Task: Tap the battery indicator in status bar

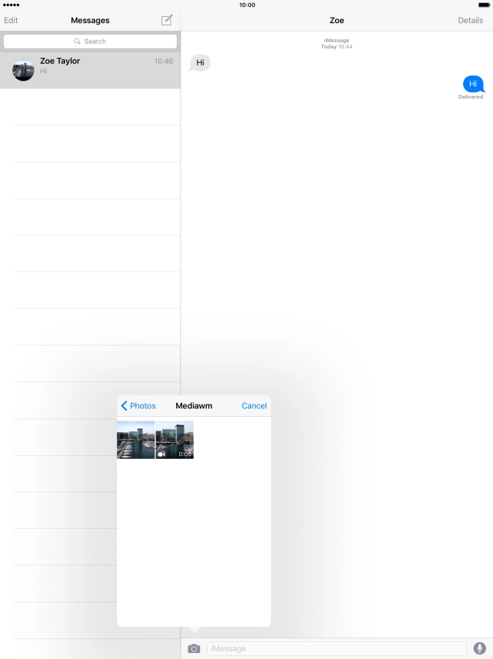Action: point(483,5)
